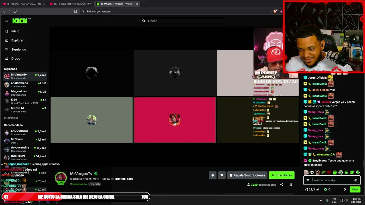
Task: Open chat settings gear
Action: pos(345,189)
